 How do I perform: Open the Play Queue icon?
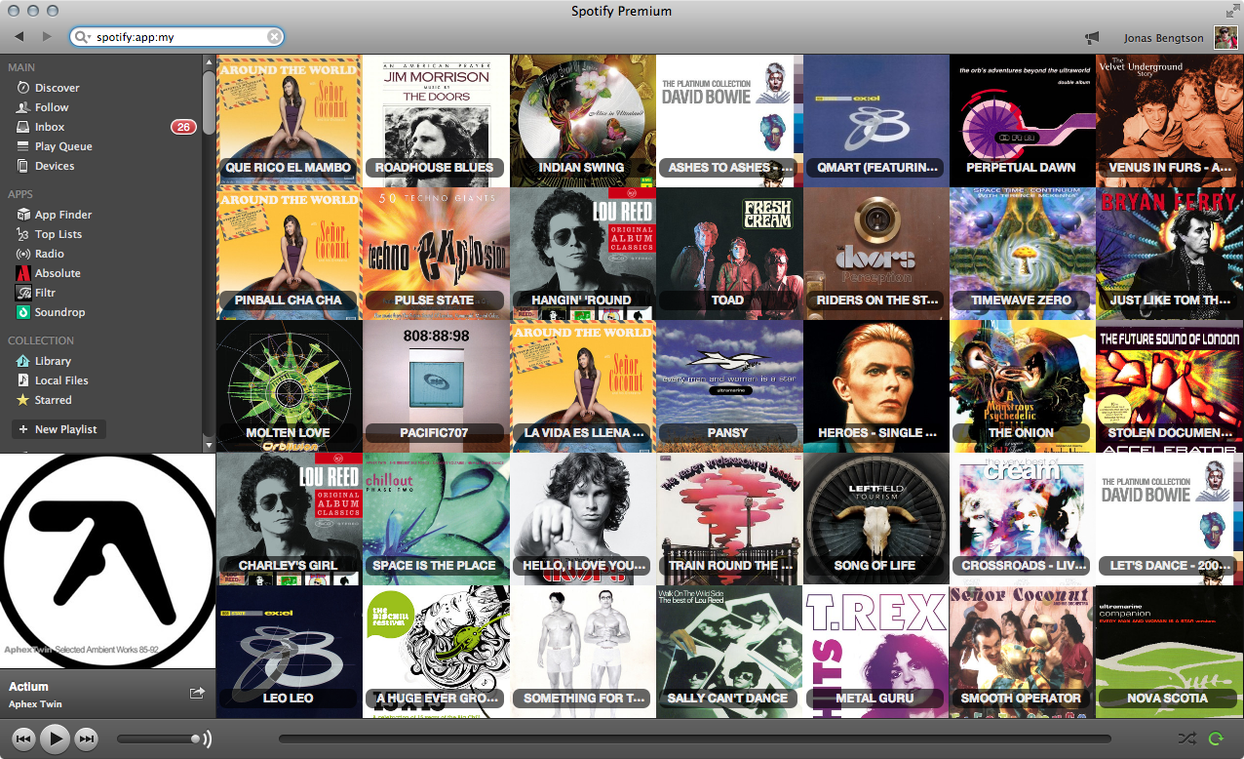coord(23,146)
